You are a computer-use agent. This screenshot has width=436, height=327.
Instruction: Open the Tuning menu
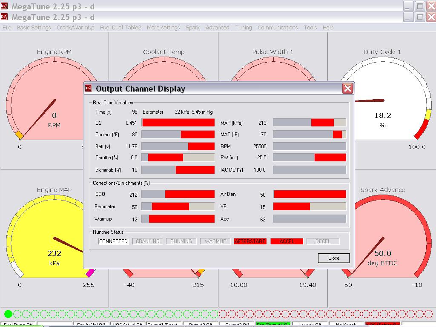(243, 28)
